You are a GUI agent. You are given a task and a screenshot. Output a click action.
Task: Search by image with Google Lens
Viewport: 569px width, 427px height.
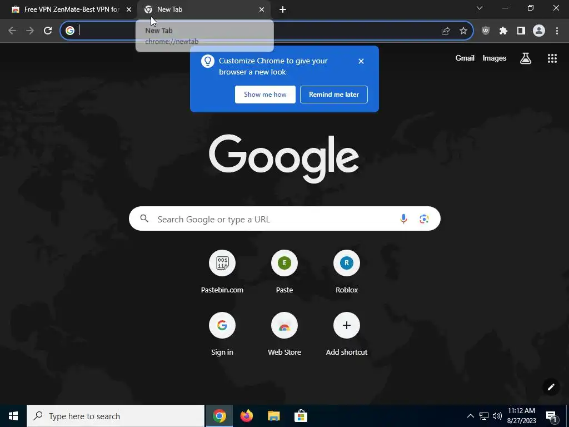[x=424, y=219]
